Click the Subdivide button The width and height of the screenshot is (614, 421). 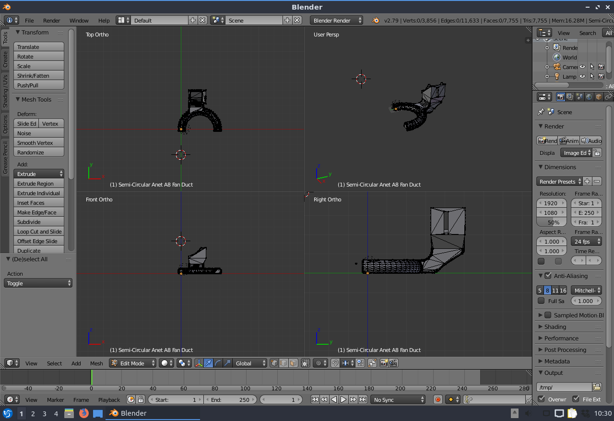tap(38, 222)
